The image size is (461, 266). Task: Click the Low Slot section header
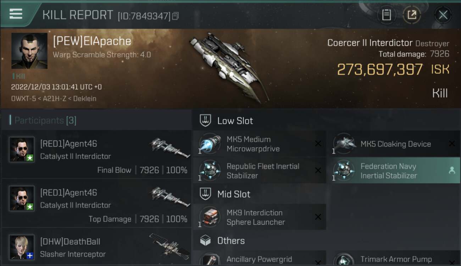(235, 121)
